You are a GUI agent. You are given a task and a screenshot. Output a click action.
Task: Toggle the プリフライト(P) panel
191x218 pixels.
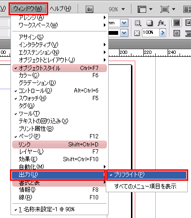(x=147, y=175)
